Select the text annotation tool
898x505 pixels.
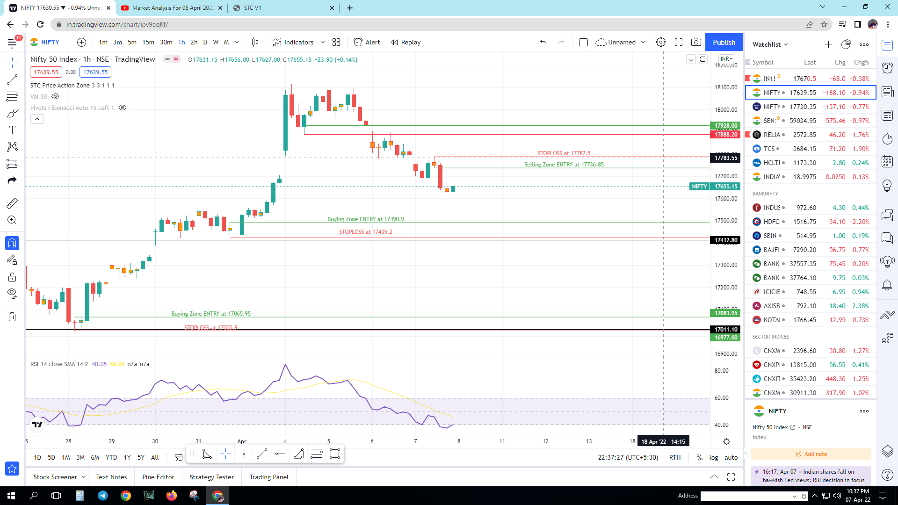pyautogui.click(x=12, y=130)
